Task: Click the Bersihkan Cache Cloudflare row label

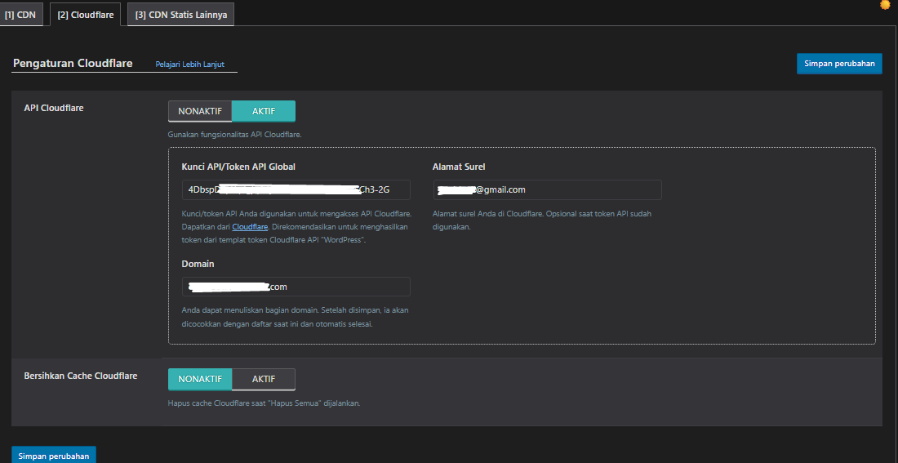Action: pos(81,376)
